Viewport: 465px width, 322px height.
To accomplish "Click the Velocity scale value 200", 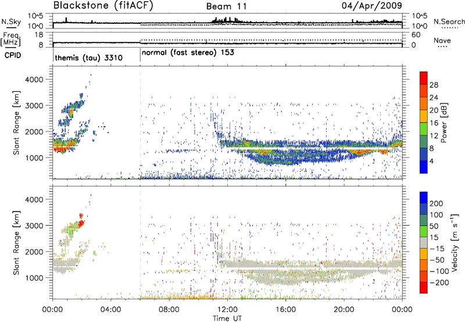I will click(437, 203).
